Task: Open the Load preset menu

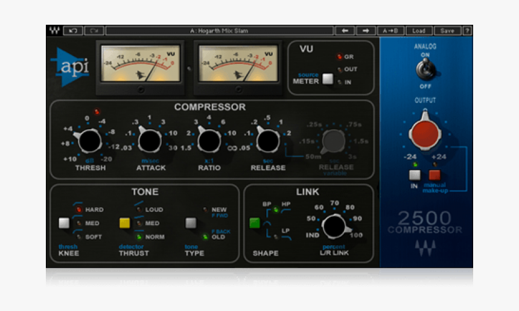Action: [419, 31]
